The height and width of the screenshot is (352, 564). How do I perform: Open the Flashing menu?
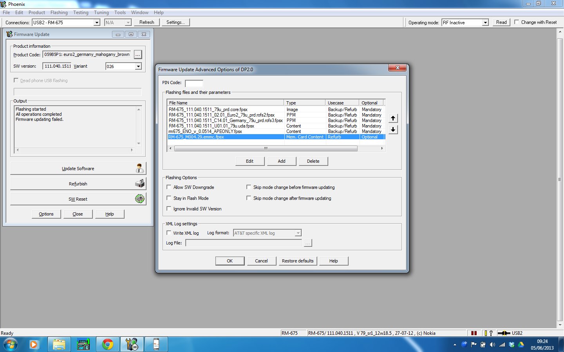pyautogui.click(x=59, y=13)
